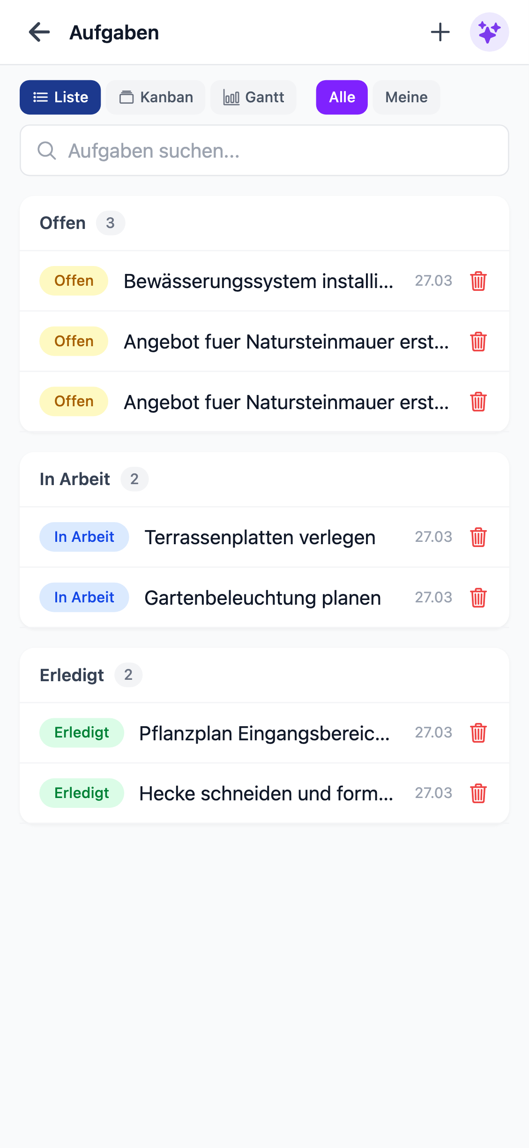The height and width of the screenshot is (1148, 529).
Task: Open the AI sparkle assistant
Action: tap(489, 32)
